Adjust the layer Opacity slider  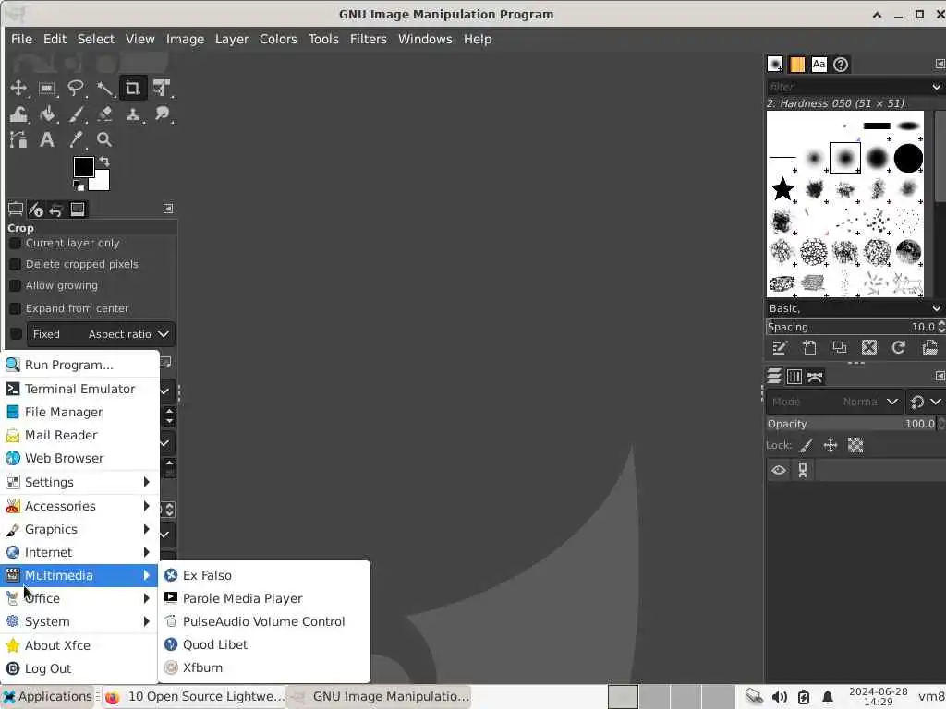[851, 424]
